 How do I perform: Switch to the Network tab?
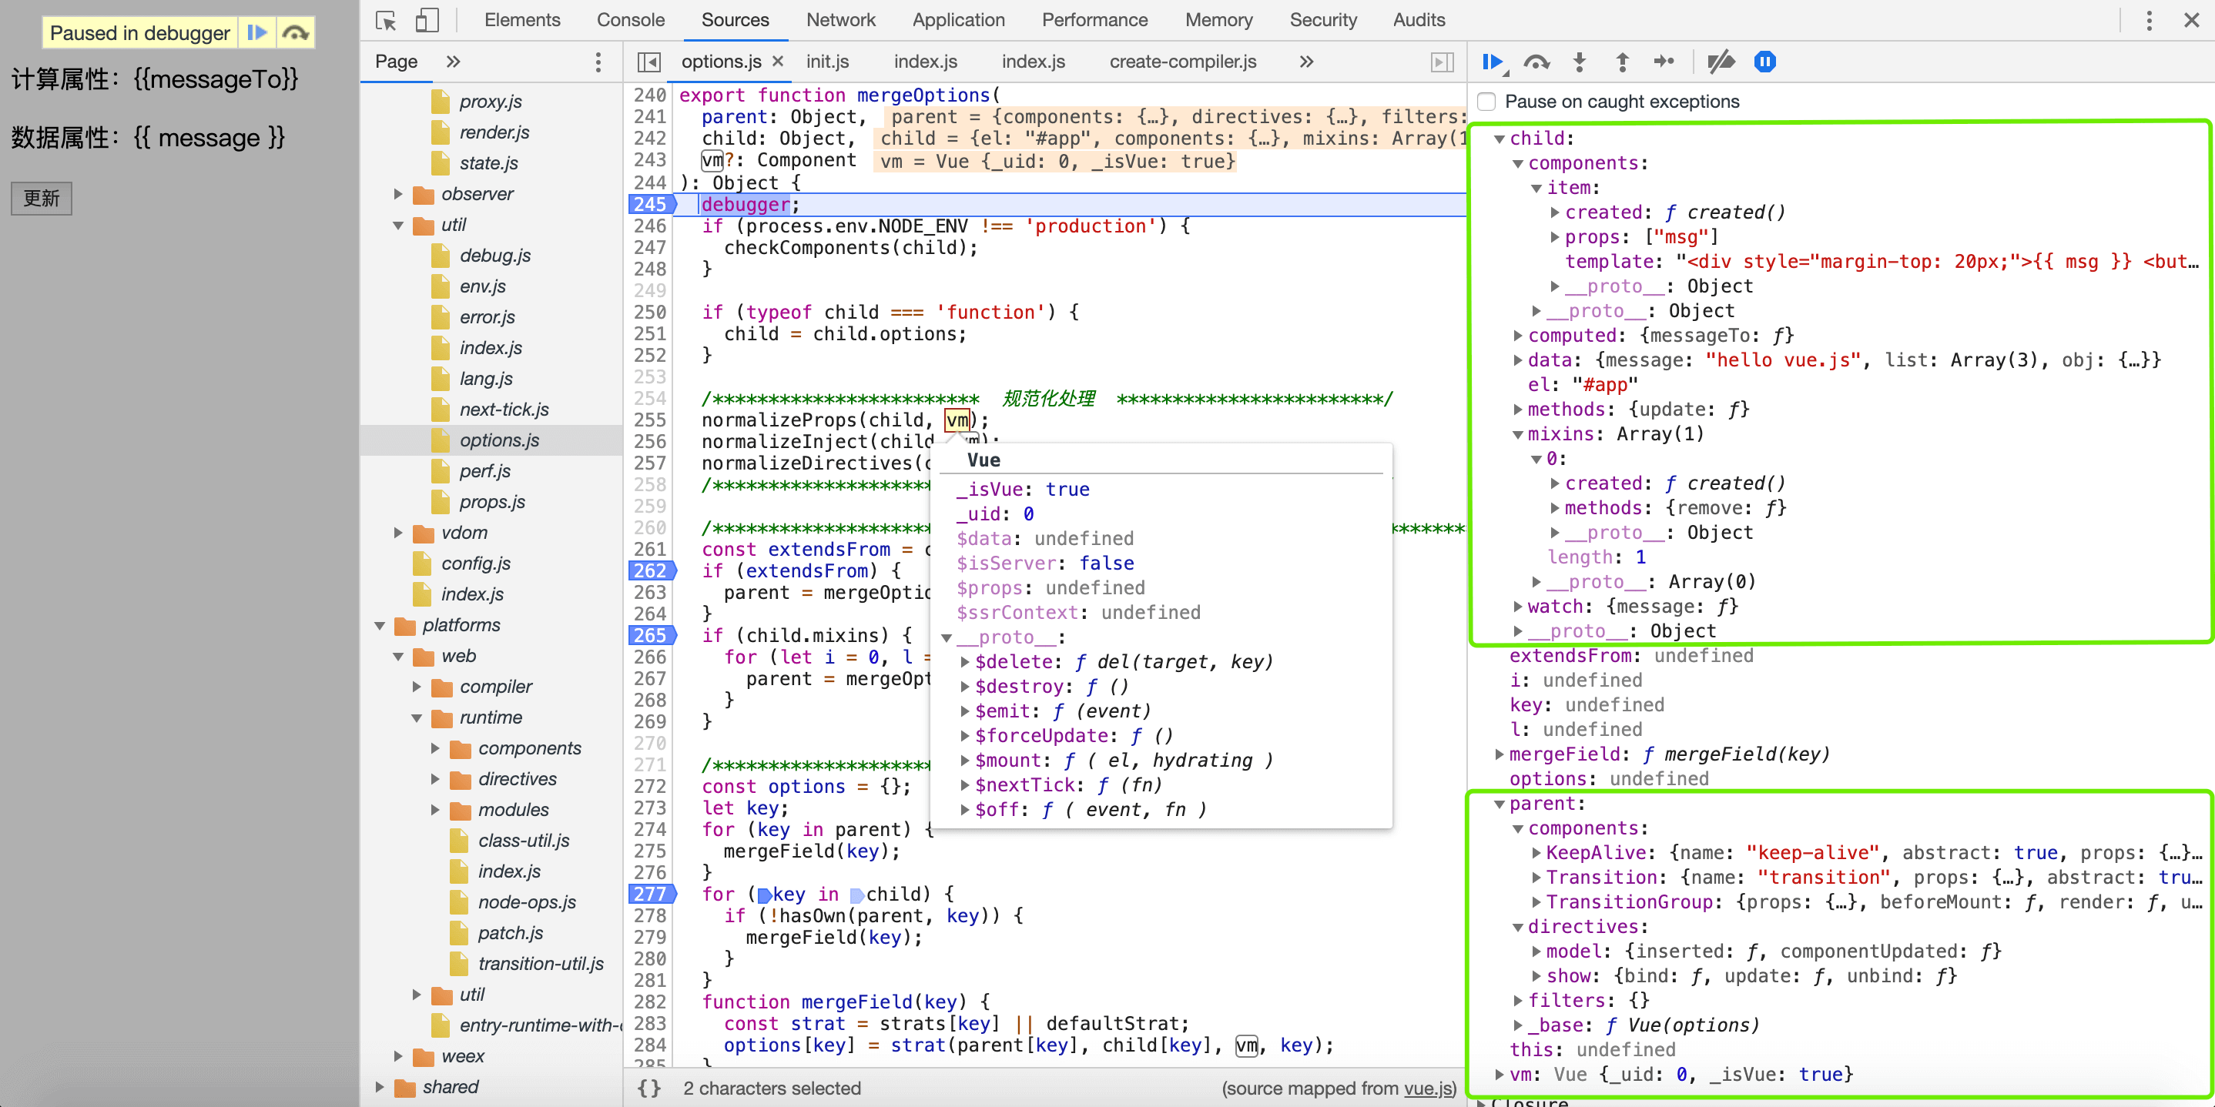840,20
